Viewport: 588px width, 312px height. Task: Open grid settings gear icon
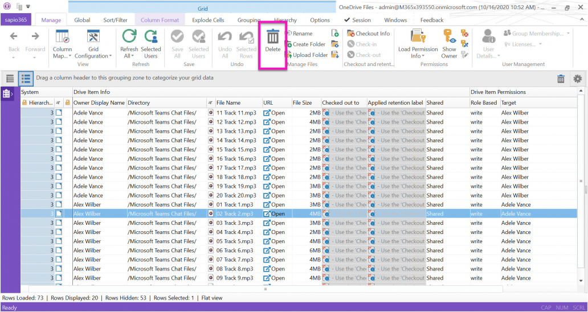pos(578,79)
